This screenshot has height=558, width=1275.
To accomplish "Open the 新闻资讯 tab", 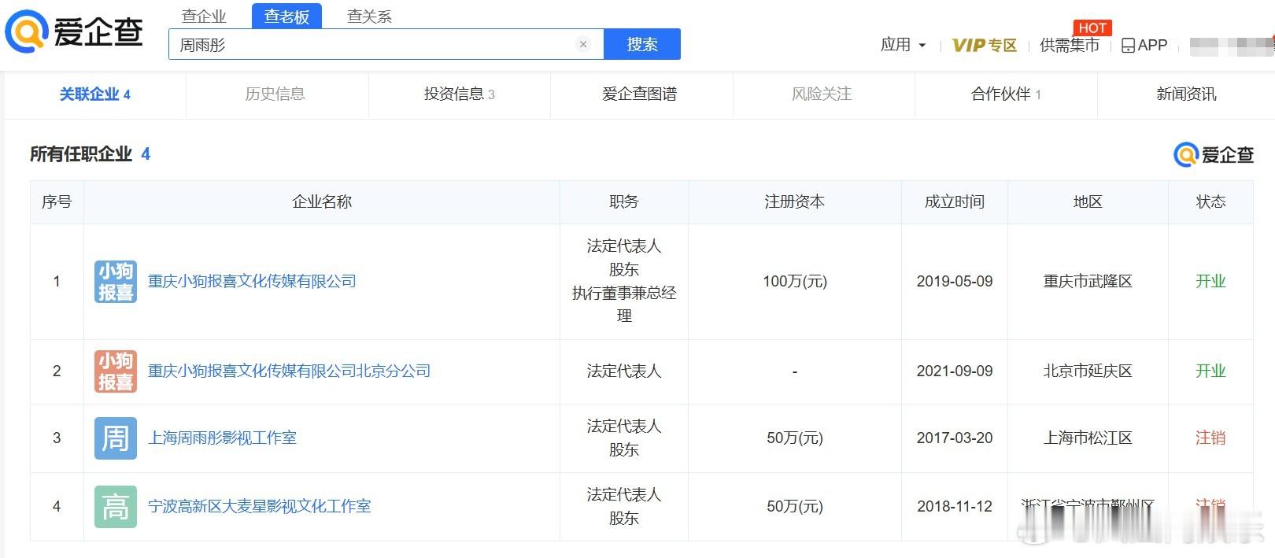I will click(1186, 94).
